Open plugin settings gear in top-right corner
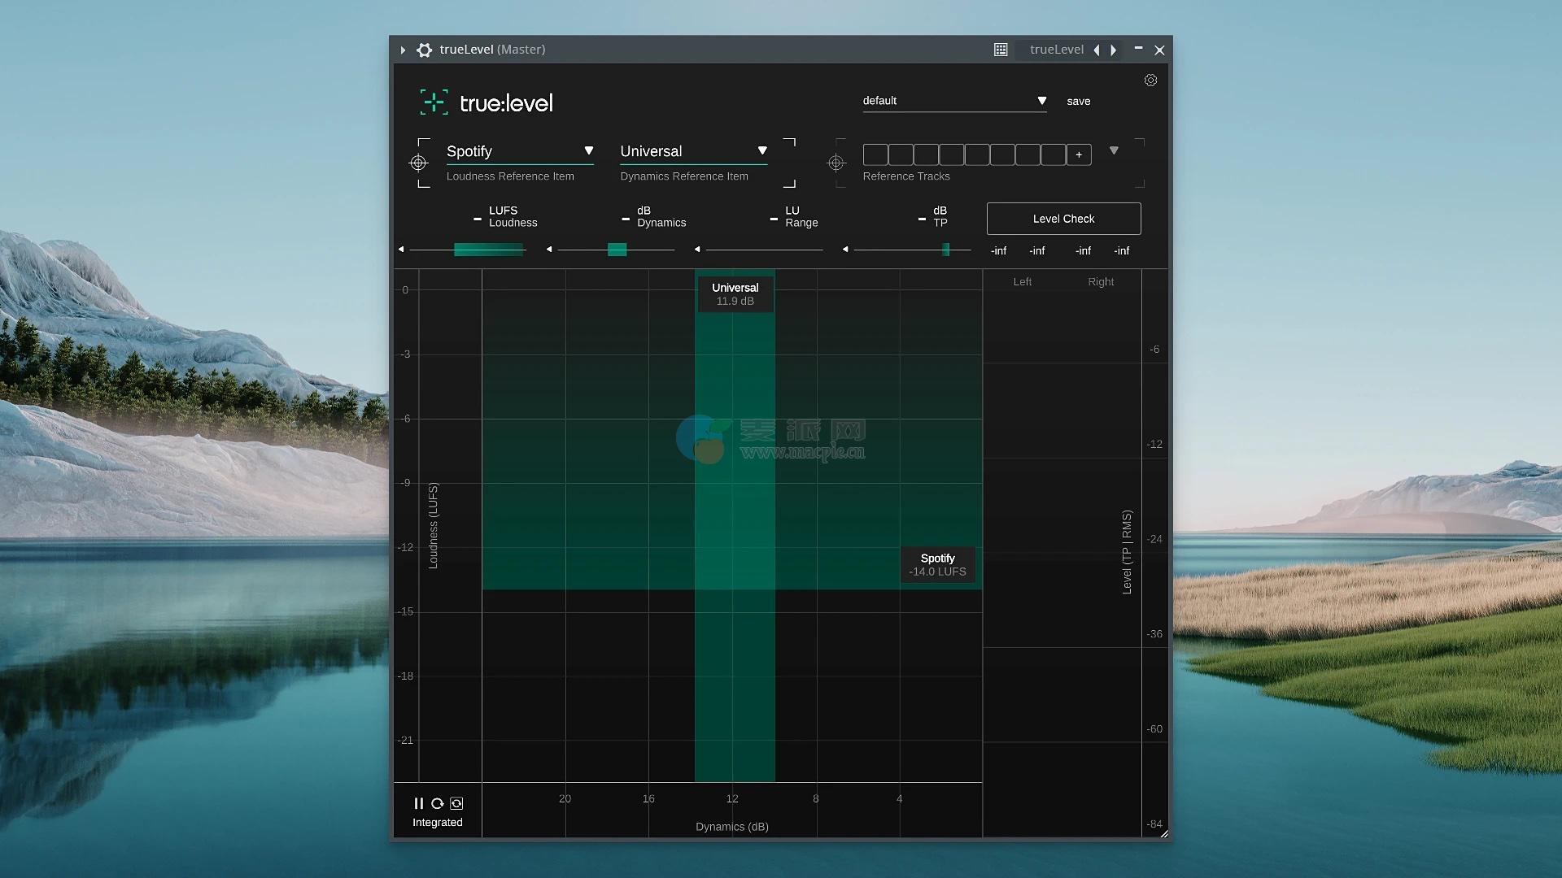Viewport: 1562px width, 878px height. (x=1150, y=80)
